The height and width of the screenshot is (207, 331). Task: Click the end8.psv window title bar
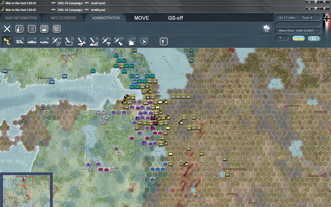pos(165,10)
